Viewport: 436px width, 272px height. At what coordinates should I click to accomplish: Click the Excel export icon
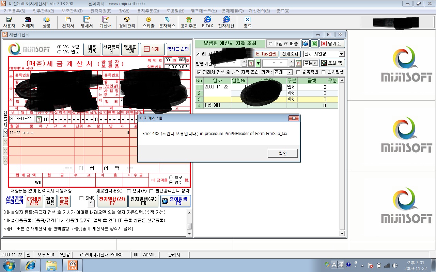click(315, 44)
